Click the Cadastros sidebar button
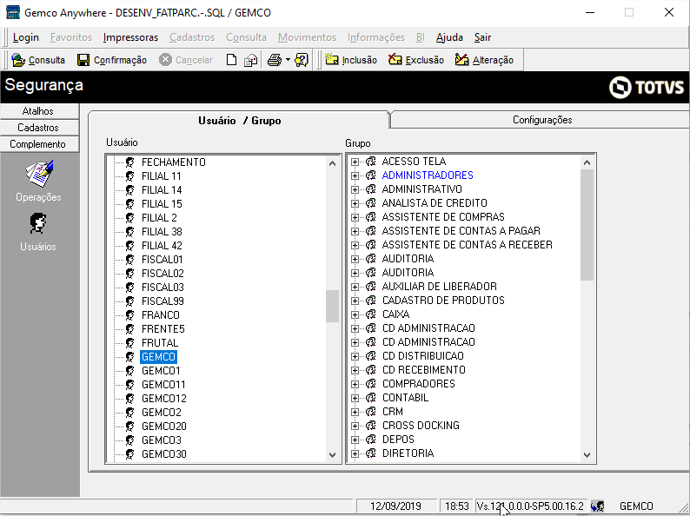This screenshot has width=690, height=516. click(39, 128)
